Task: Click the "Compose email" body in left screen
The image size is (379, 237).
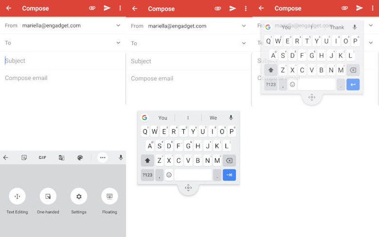Action: (x=26, y=78)
